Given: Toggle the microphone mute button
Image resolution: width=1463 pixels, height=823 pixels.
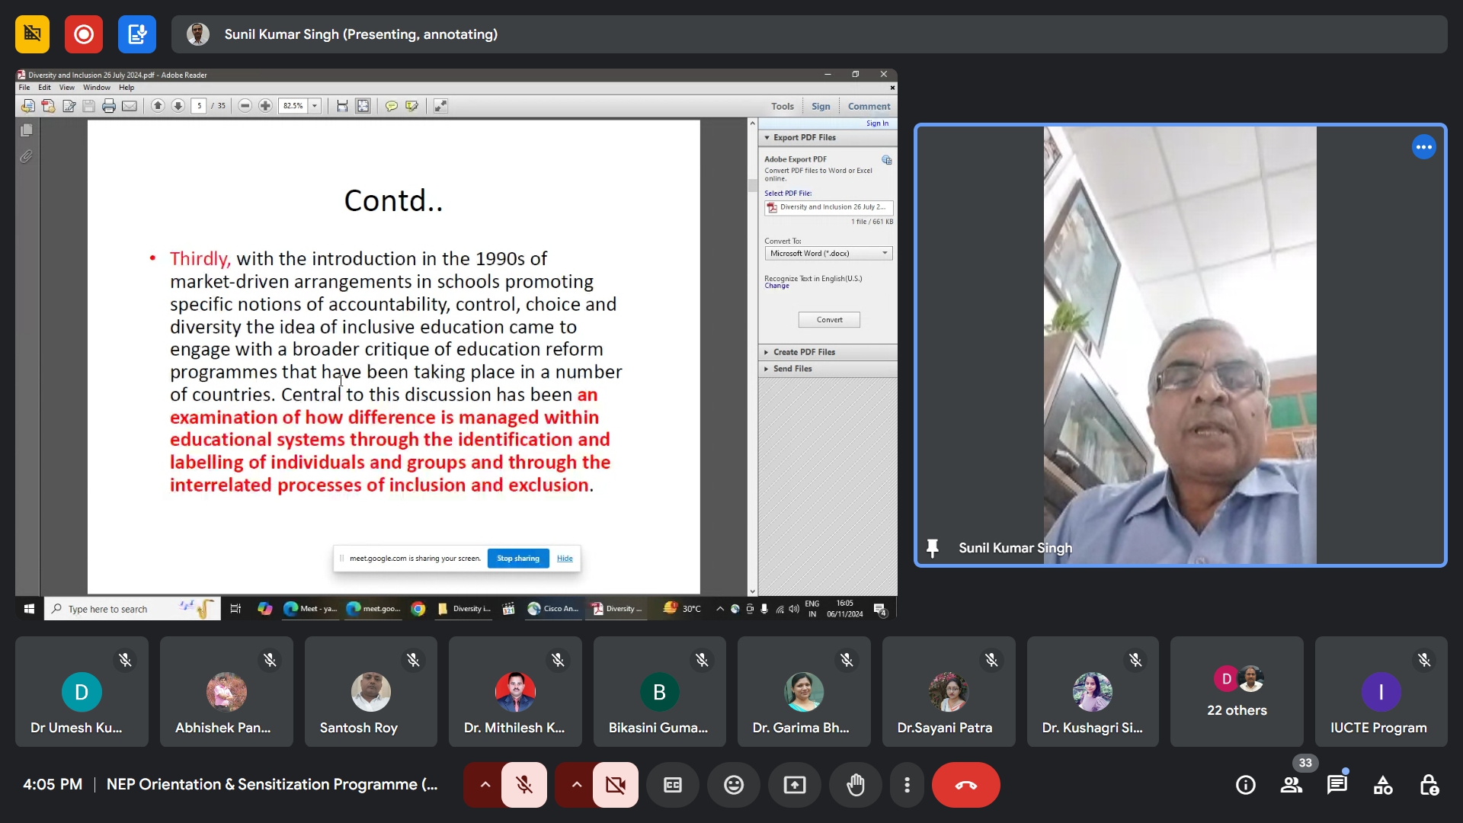Looking at the screenshot, I should tap(523, 785).
